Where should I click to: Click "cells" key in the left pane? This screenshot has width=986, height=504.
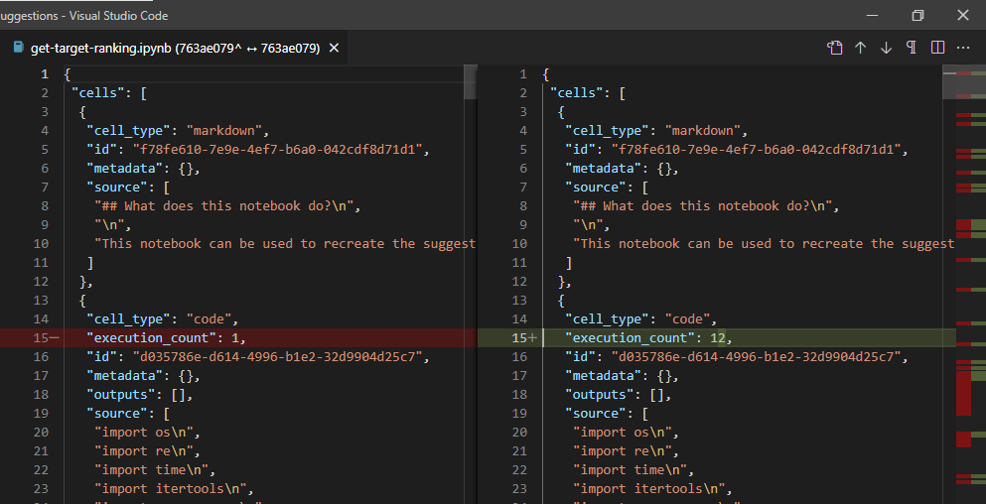(x=98, y=93)
